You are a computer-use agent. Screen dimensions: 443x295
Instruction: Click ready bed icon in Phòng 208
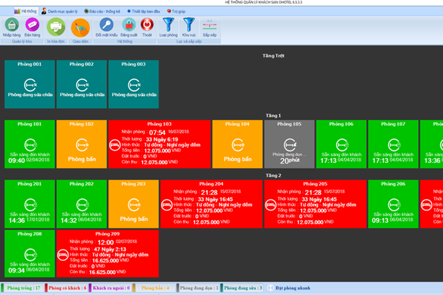click(x=30, y=255)
